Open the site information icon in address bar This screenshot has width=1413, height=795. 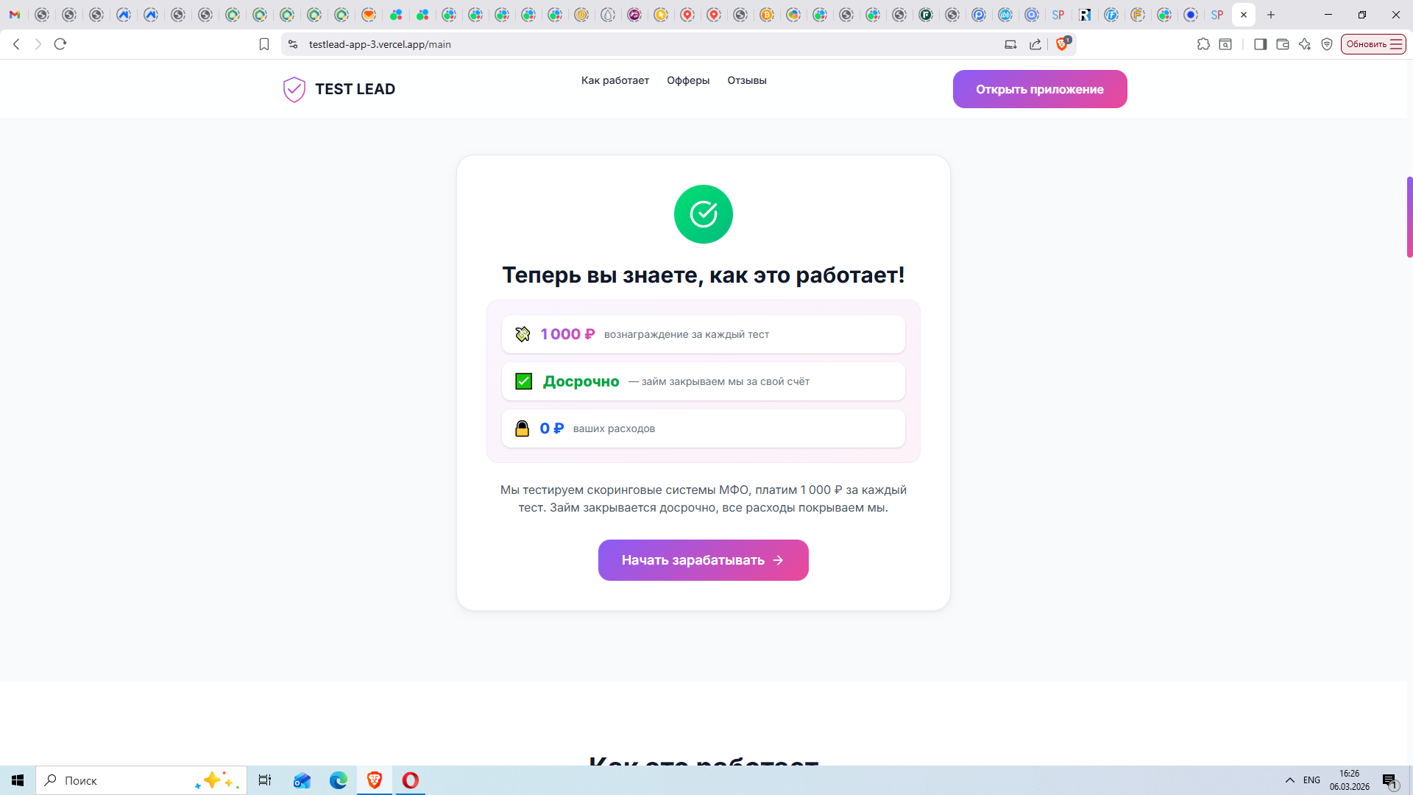293,44
